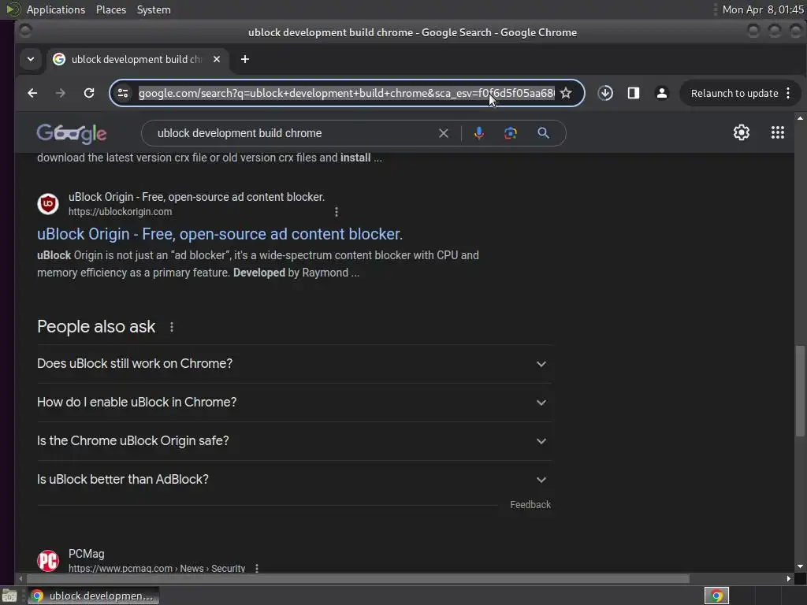Expand How do I enable uBlock in Chrome

tap(294, 403)
